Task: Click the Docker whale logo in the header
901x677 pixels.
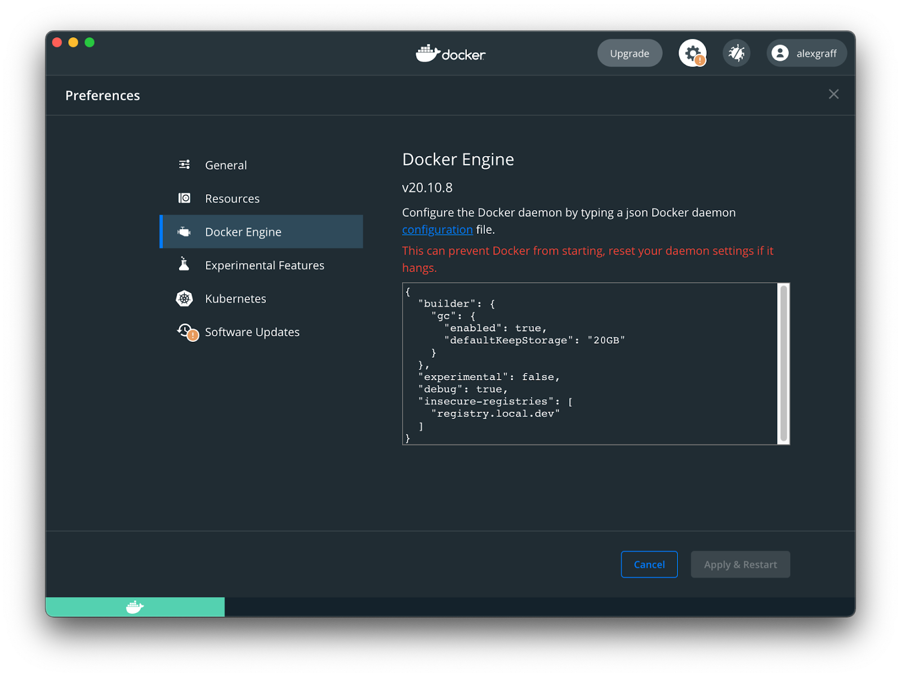Action: (x=450, y=54)
